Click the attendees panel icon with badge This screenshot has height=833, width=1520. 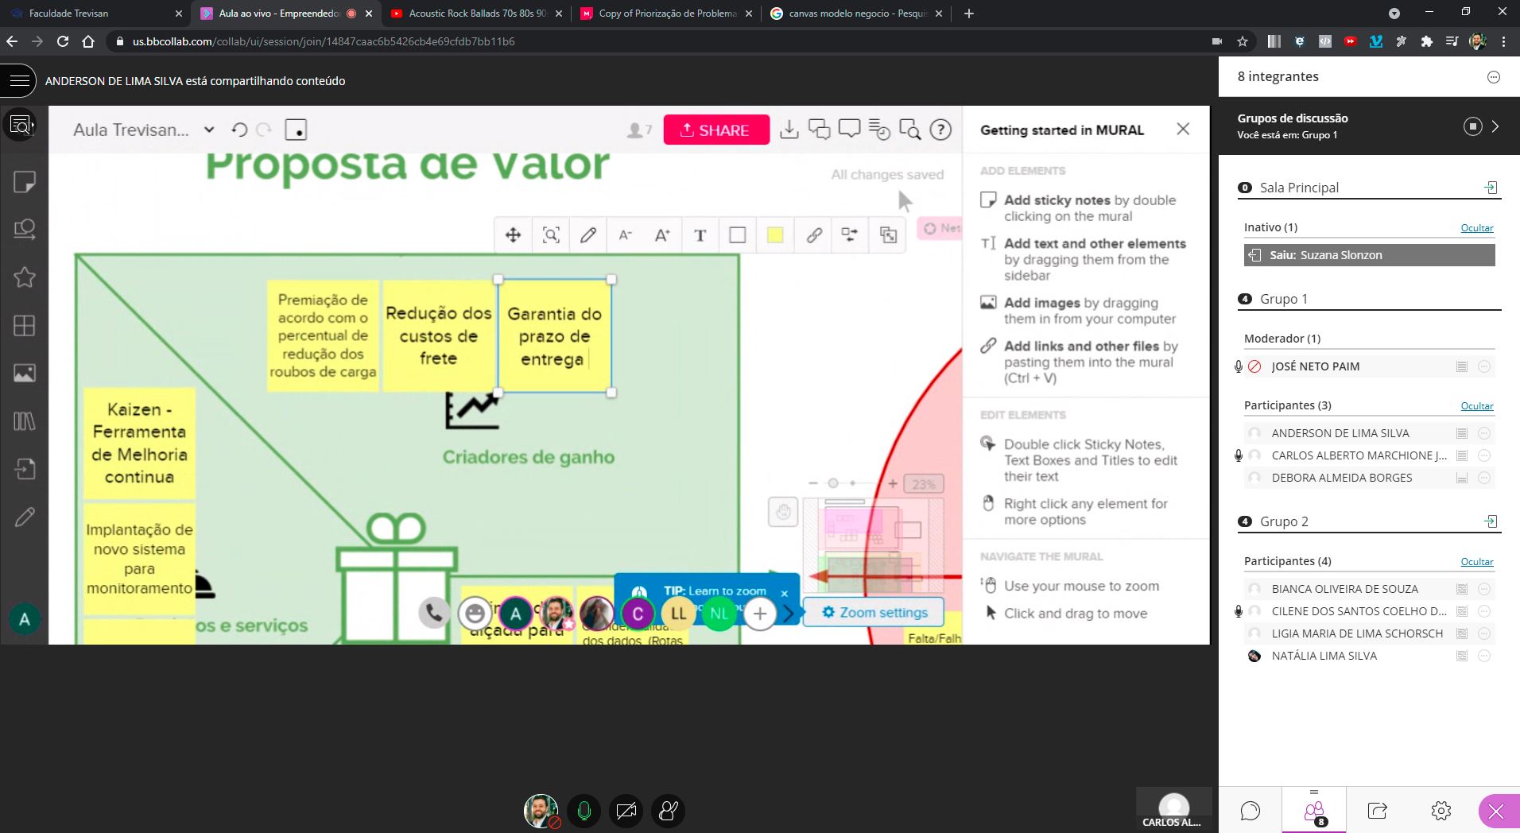(x=1314, y=811)
